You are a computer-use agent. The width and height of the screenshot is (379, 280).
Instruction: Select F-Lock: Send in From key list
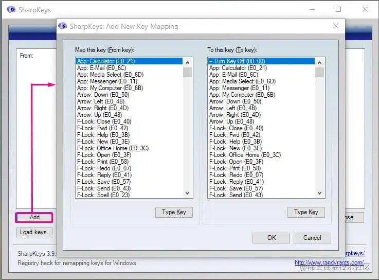click(x=129, y=188)
